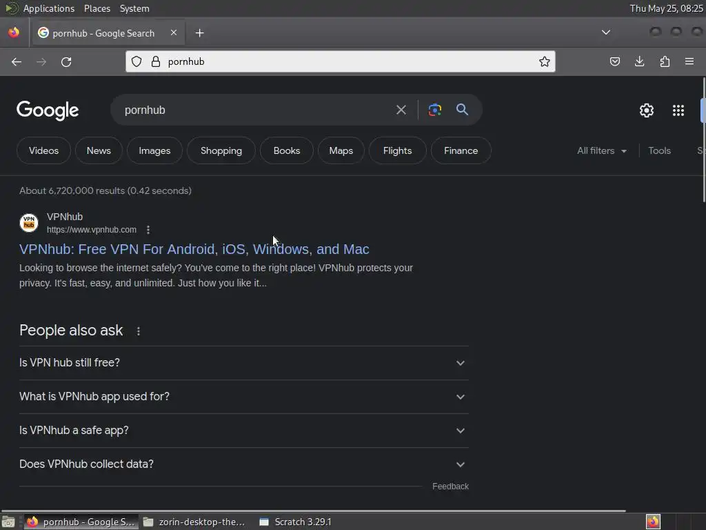Click the Firefox icon left of tabs
The image size is (706, 530).
coord(14,33)
